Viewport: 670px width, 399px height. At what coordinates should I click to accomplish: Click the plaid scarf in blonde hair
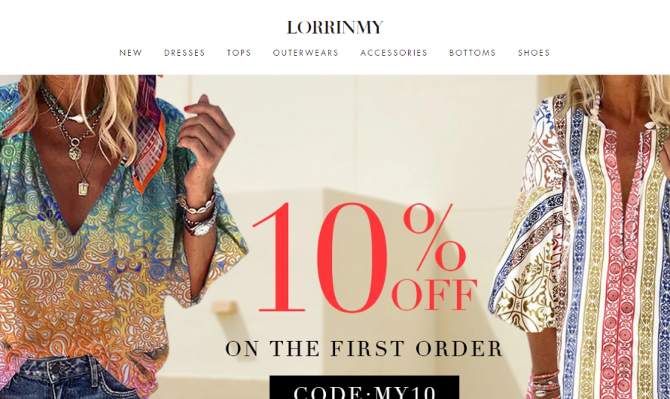pyautogui.click(x=150, y=132)
